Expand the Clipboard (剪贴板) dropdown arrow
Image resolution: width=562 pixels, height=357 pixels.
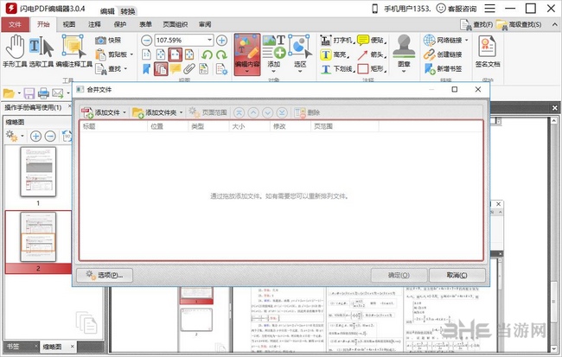tap(131, 54)
